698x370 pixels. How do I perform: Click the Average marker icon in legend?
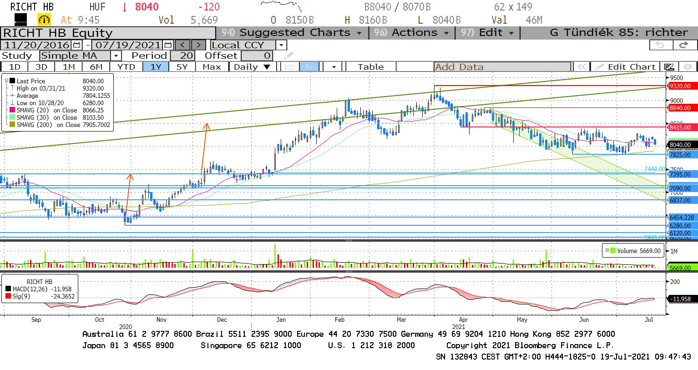pos(13,96)
